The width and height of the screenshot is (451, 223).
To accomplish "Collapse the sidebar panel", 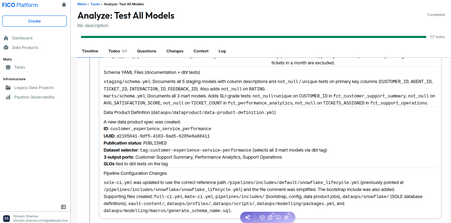I will click(63, 207).
